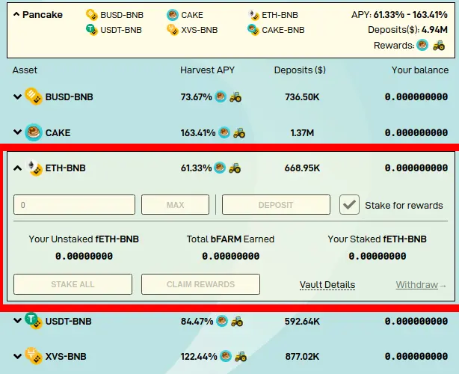Click the Harvest APY column header
The width and height of the screenshot is (459, 374).
point(207,70)
